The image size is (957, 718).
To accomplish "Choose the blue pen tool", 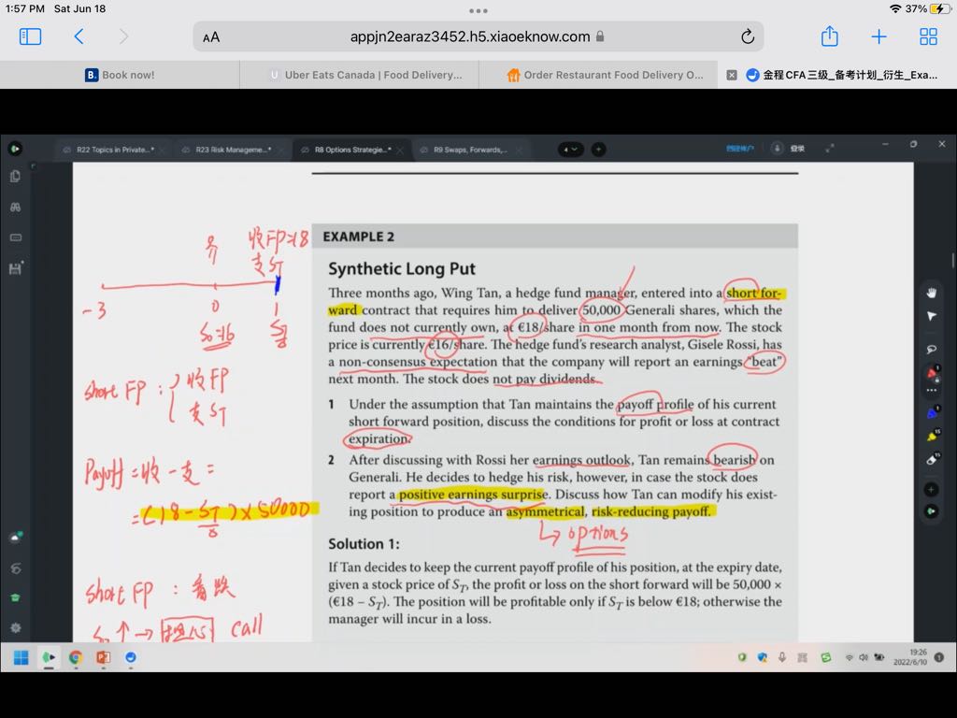I will coord(932,413).
